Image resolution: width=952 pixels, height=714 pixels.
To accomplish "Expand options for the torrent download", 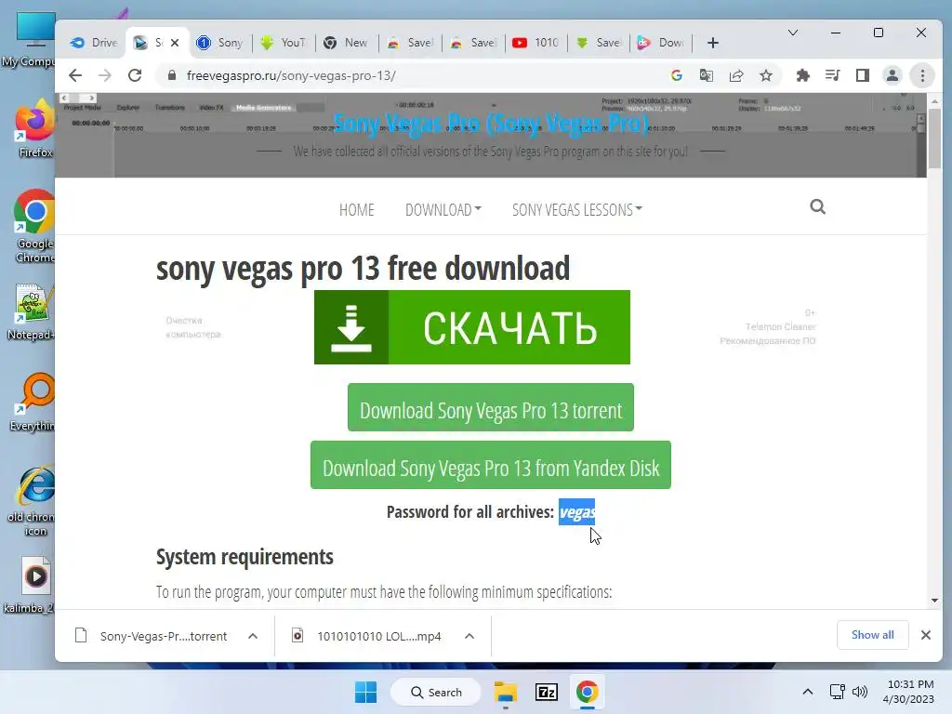I will click(253, 636).
